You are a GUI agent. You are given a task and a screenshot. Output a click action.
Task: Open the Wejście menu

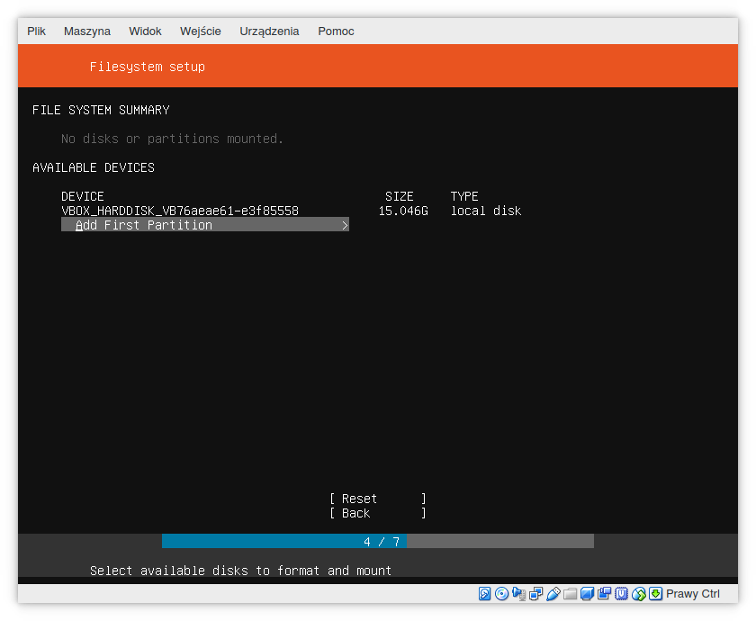coord(201,31)
